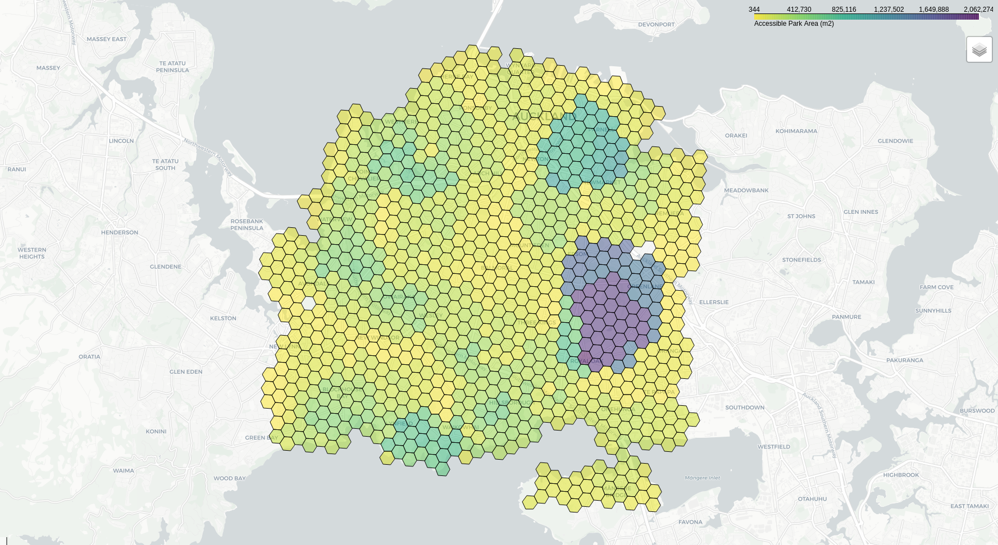The image size is (998, 545).
Task: Click the Pakuranga map label
Action: coord(904,360)
